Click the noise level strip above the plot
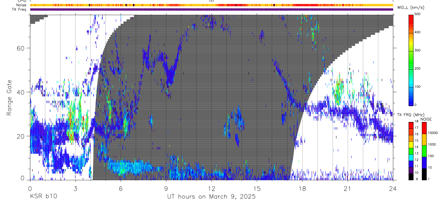This screenshot has width=442, height=204. coord(211,5)
